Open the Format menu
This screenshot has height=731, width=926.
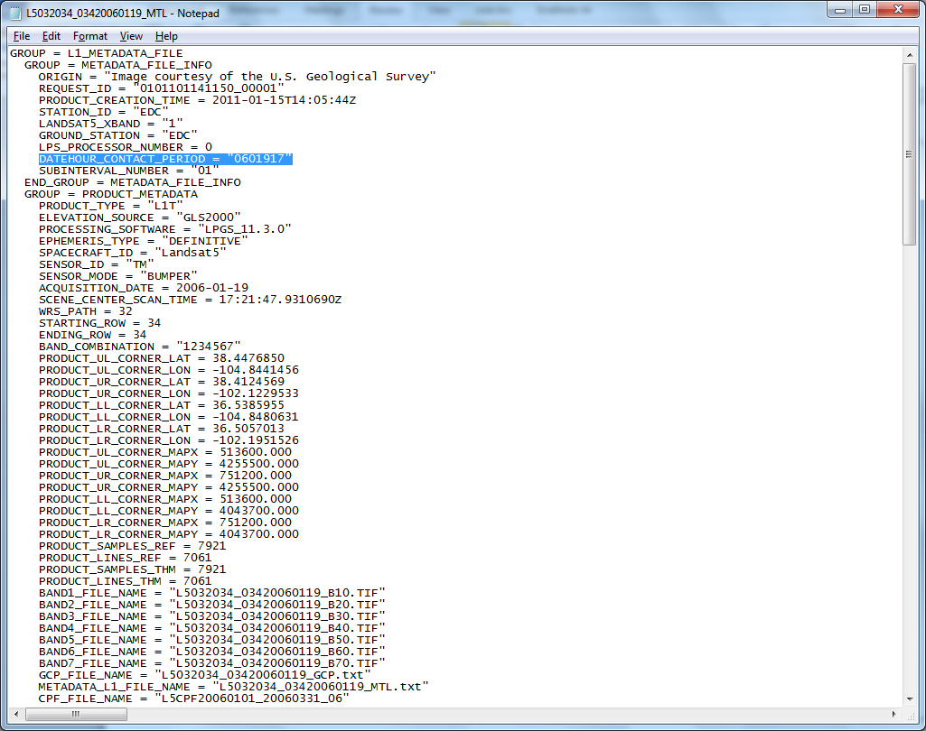[90, 36]
